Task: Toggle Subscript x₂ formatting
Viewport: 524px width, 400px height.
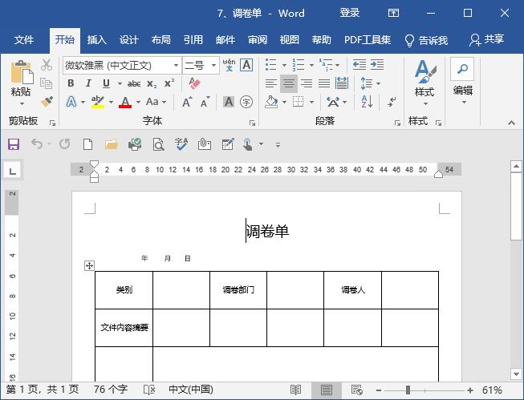Action: click(152, 83)
